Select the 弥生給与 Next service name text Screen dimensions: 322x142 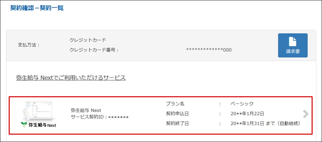(86, 110)
